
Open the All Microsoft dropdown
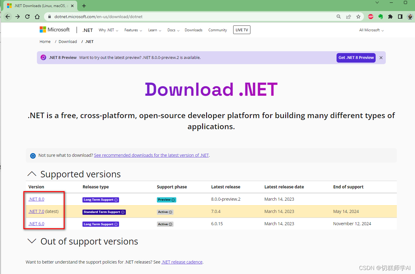click(x=371, y=30)
